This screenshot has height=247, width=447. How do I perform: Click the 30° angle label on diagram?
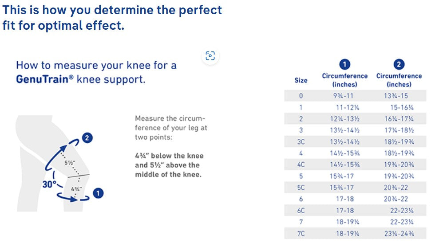click(x=49, y=184)
